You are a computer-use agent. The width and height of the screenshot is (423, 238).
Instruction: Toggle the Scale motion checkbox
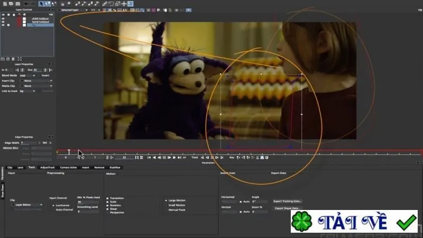[x=107, y=202]
